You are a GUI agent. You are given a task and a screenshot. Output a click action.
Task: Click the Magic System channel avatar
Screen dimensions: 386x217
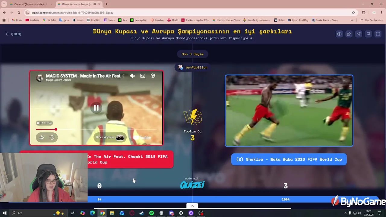[x=40, y=77]
